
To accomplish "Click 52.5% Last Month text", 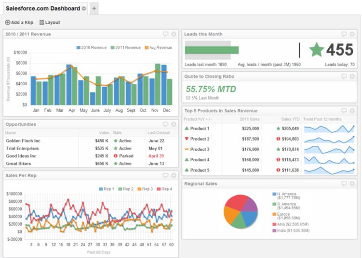I will [202, 98].
